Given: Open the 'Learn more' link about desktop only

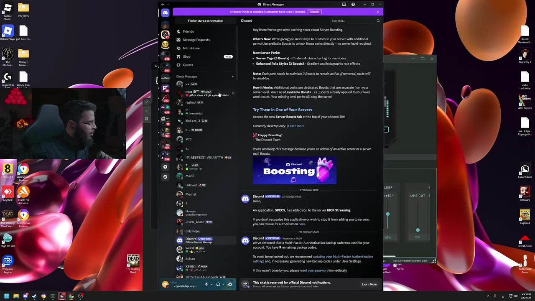Looking at the screenshot, I should (x=296, y=126).
